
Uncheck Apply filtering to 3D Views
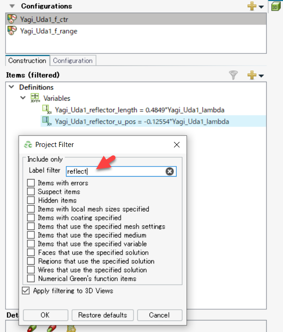point(26,291)
